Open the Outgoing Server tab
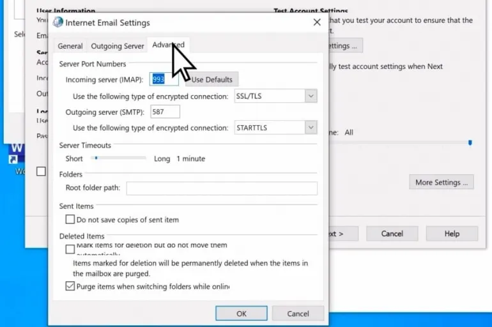The width and height of the screenshot is (492, 327). (118, 46)
